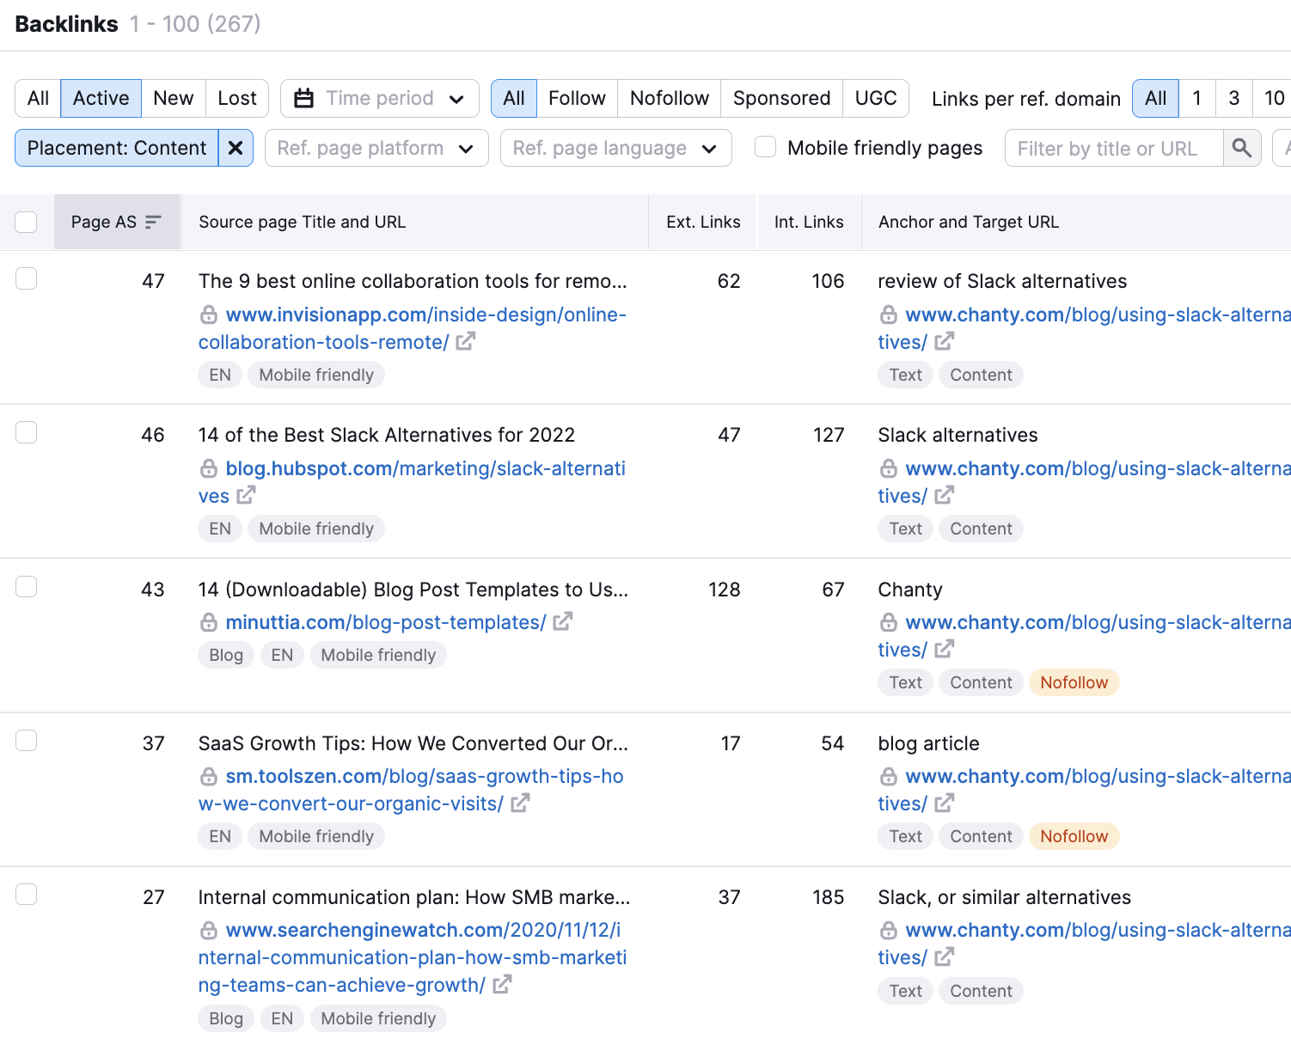Click the calendar icon in Time period

coord(303,98)
